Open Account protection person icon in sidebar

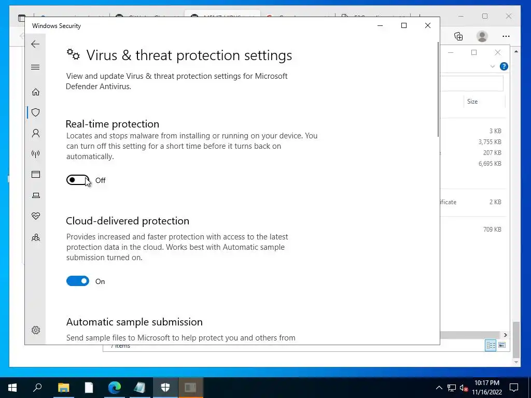(36, 133)
